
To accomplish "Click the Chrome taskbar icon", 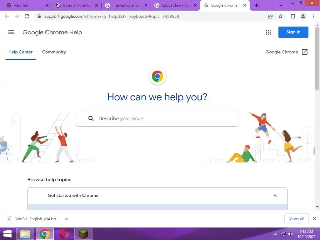I will coord(45,234).
